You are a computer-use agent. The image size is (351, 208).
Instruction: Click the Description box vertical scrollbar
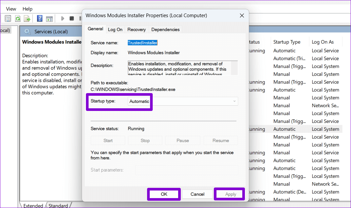pyautogui.click(x=234, y=68)
